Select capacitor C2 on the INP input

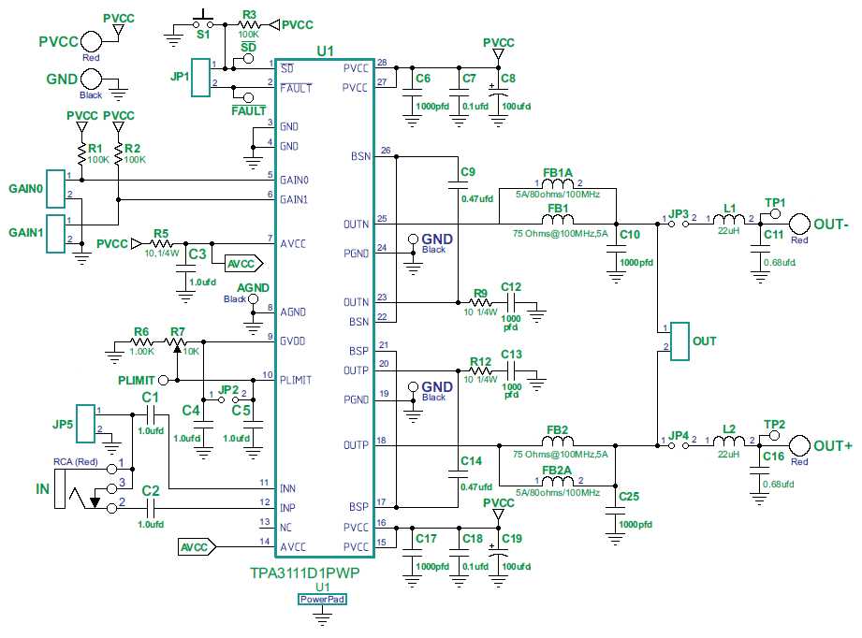151,508
